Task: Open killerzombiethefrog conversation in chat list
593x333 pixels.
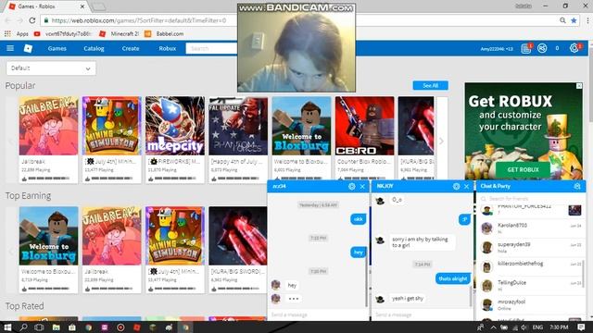Action: (531, 266)
